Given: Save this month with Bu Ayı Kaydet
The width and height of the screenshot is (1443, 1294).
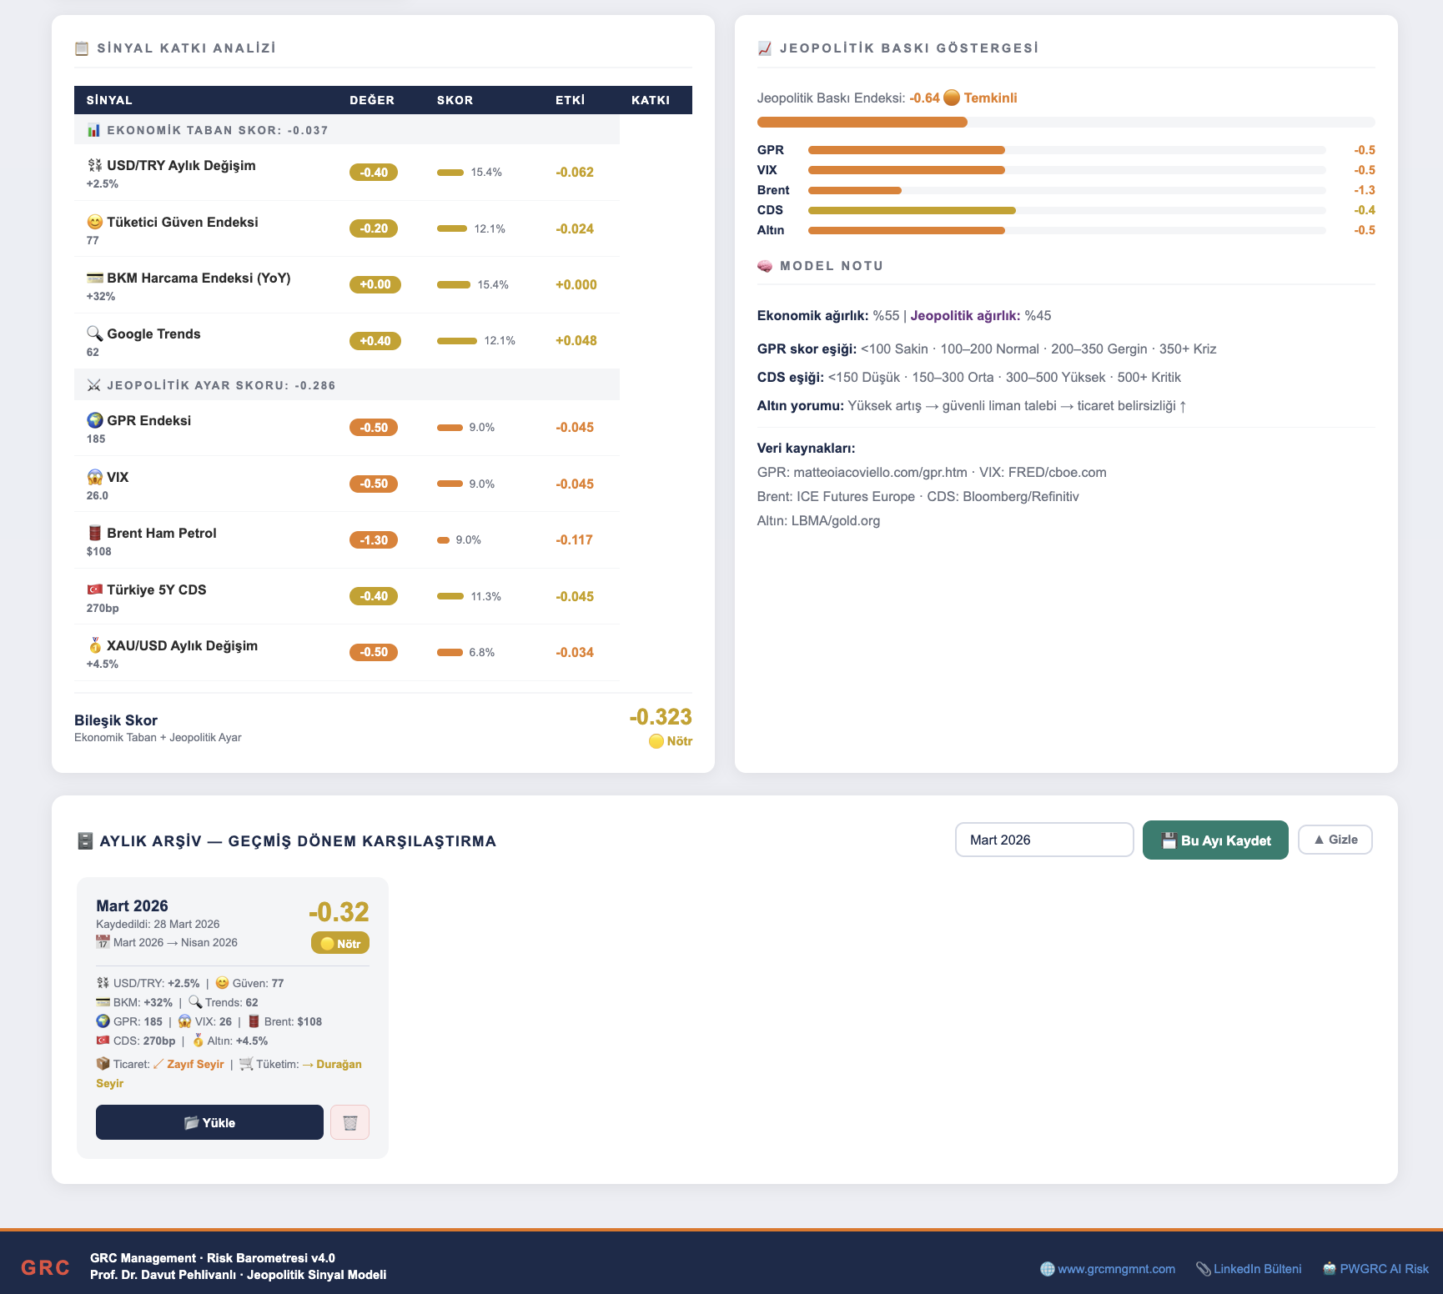Looking at the screenshot, I should (1214, 840).
